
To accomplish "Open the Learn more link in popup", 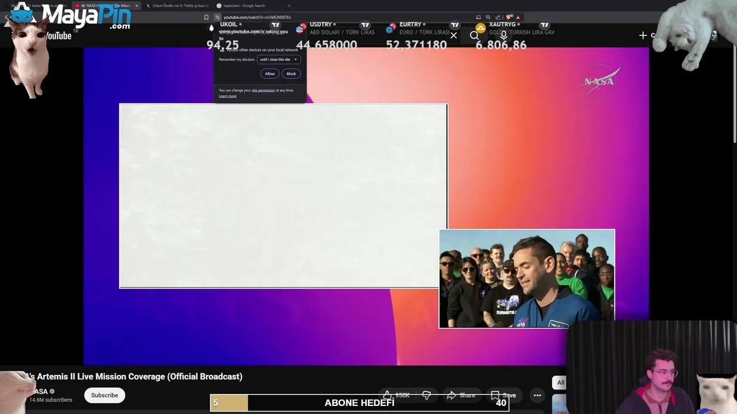I will pos(227,96).
